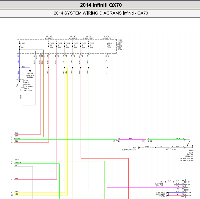Click the M7 connector symbol at pin 74
The image size is (200, 199).
pos(117,140)
